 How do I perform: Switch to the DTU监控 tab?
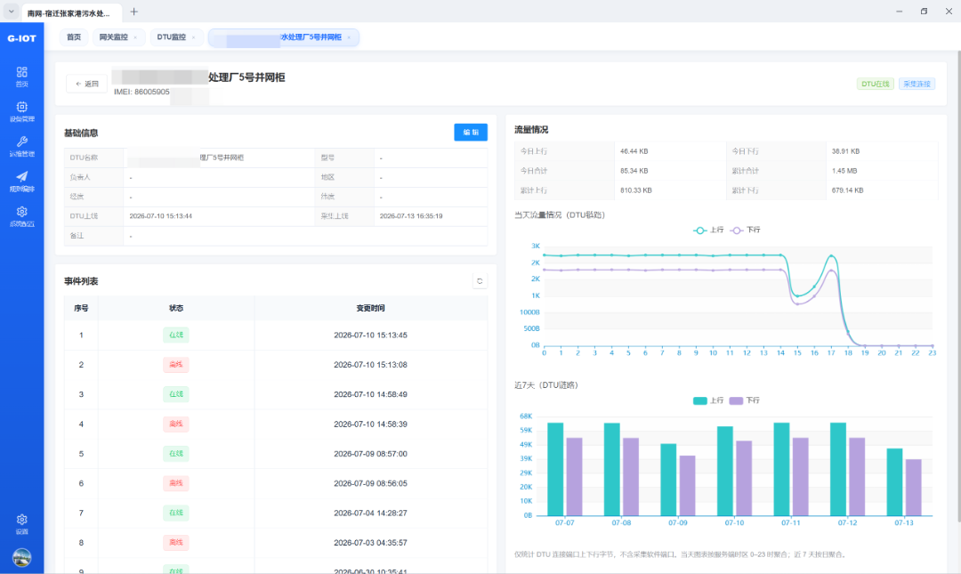point(171,37)
